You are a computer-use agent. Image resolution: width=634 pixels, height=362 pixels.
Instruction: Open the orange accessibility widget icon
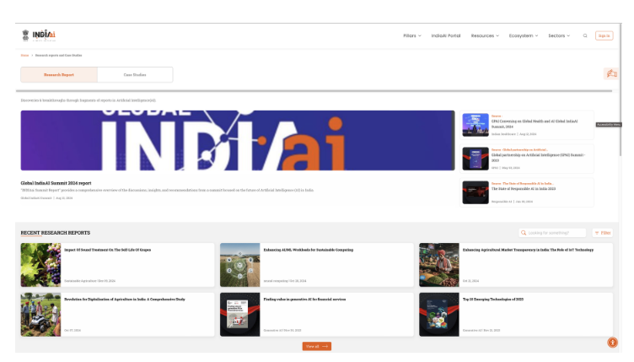[x=612, y=343]
